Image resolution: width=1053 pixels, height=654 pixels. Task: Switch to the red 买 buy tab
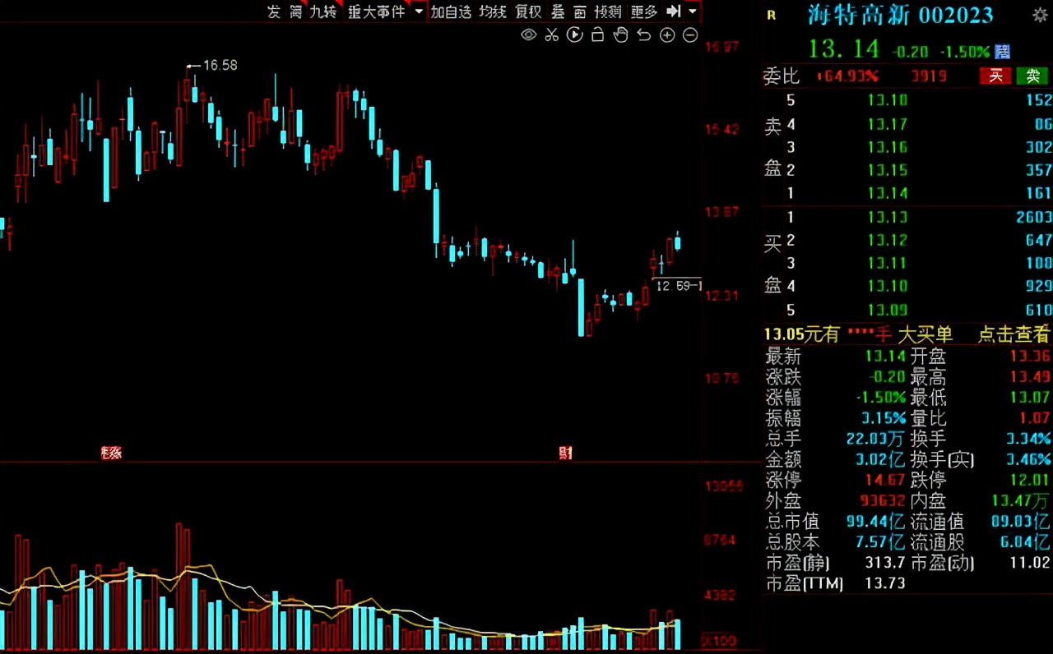996,76
